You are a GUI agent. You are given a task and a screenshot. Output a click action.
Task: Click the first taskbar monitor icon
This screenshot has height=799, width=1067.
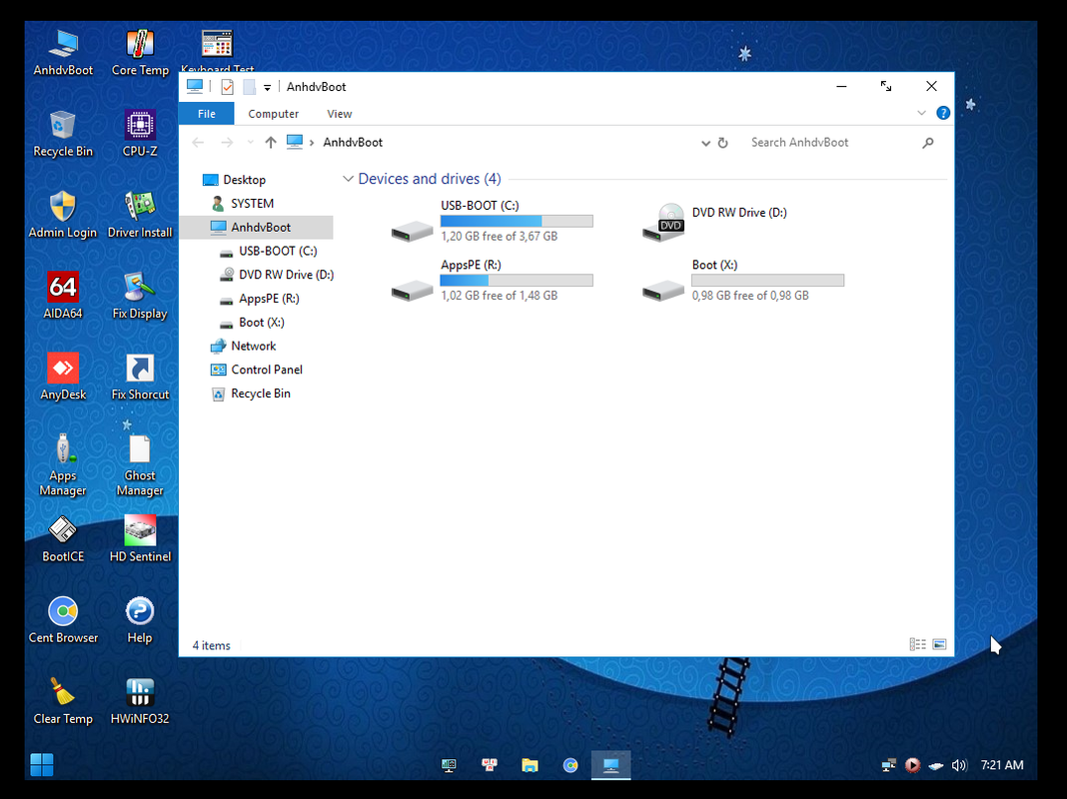pos(448,765)
